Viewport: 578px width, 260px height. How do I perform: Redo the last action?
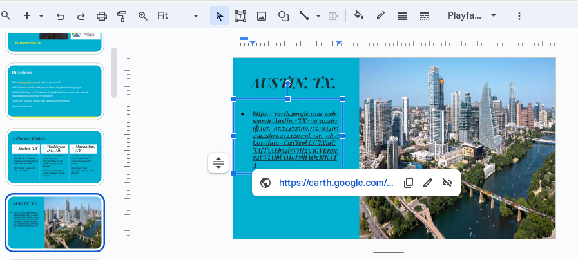[81, 16]
